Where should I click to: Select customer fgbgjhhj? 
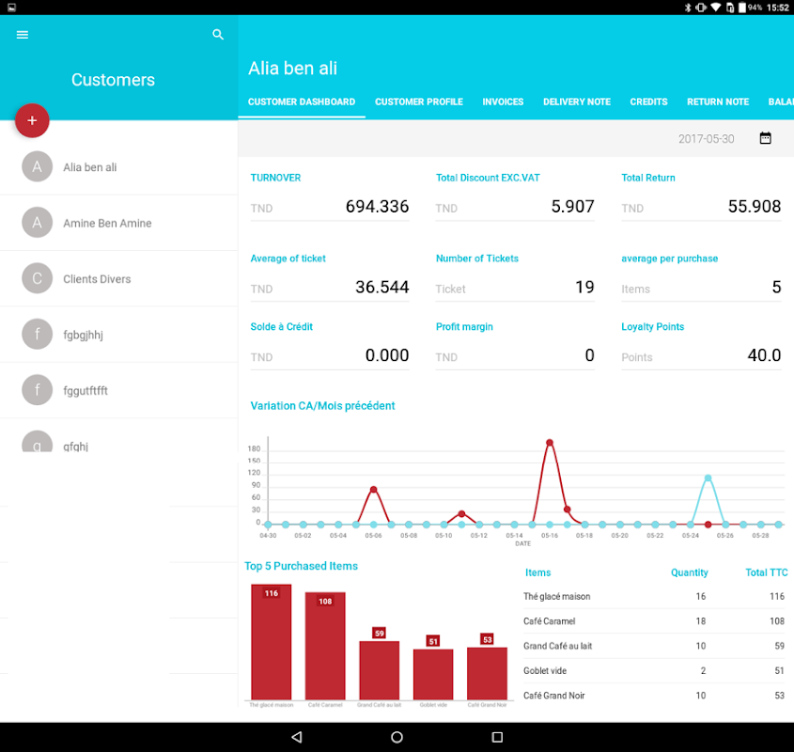pos(119,334)
